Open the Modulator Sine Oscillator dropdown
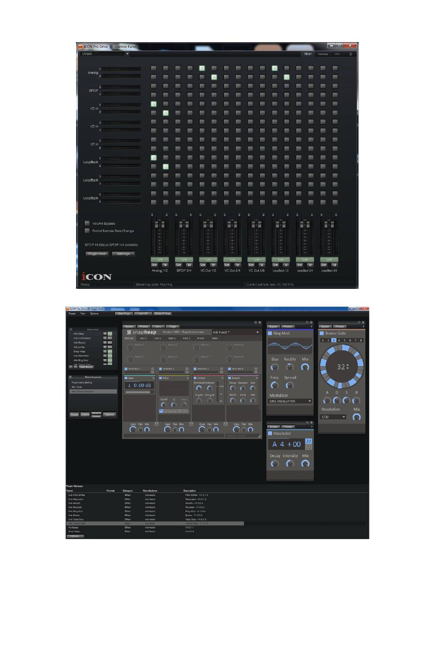The width and height of the screenshot is (435, 650). tap(289, 401)
